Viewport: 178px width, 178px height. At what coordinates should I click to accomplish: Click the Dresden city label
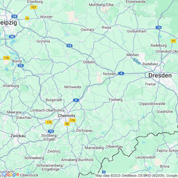(160, 76)
